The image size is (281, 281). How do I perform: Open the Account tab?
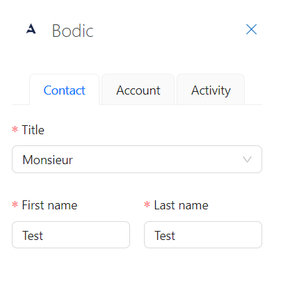click(x=138, y=90)
